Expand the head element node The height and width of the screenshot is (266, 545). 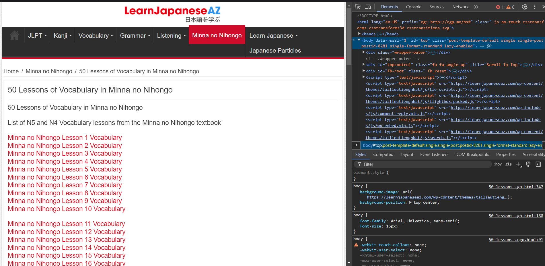[x=359, y=34]
